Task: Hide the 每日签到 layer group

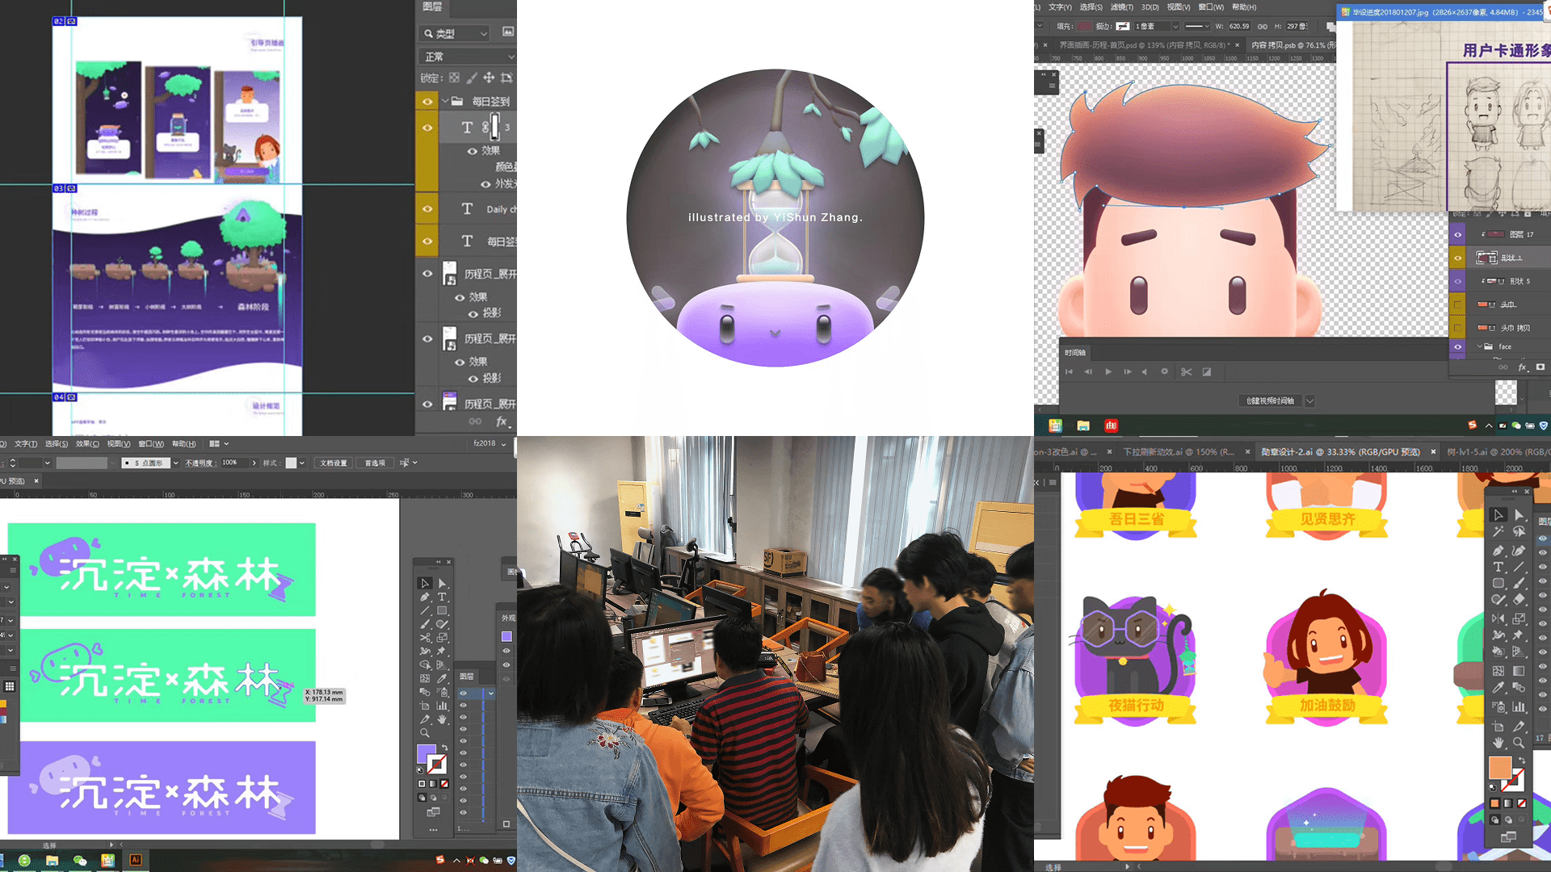Action: coord(427,102)
